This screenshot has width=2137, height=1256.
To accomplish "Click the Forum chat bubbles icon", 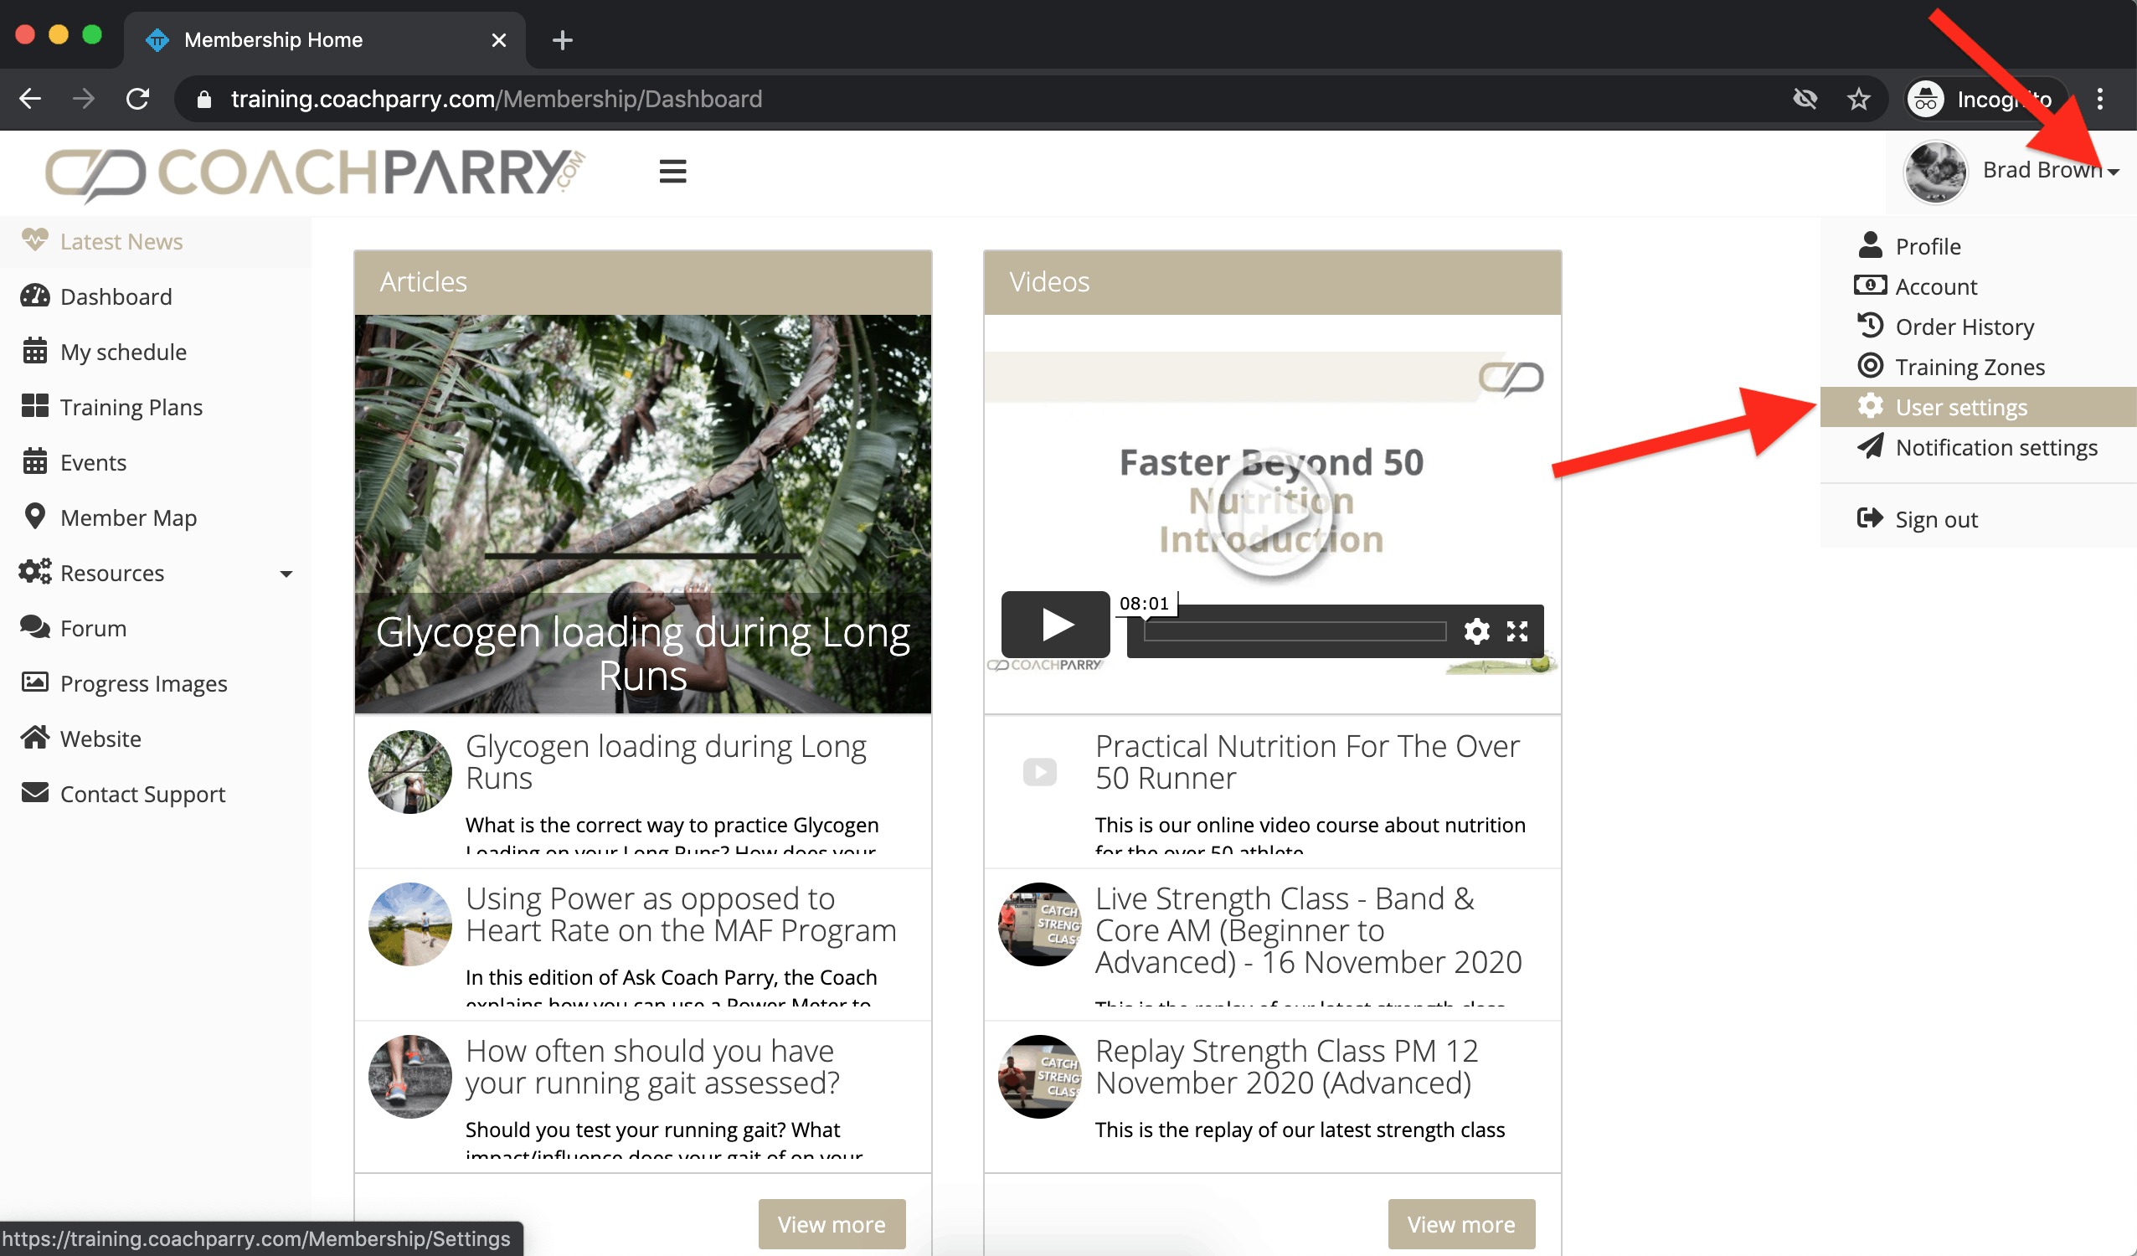I will (x=35, y=627).
